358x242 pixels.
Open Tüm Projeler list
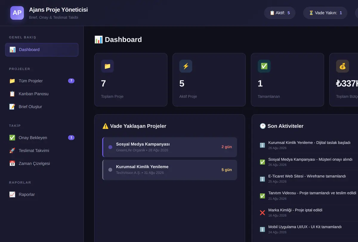click(42, 81)
